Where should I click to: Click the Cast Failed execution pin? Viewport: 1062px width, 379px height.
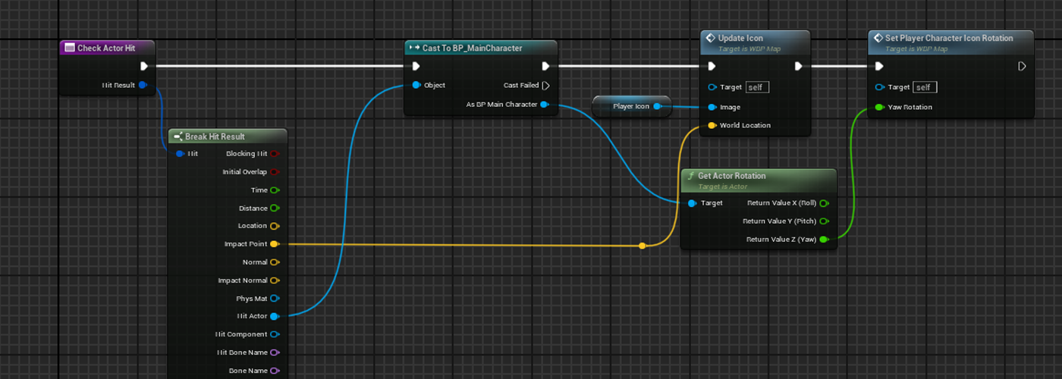(545, 86)
